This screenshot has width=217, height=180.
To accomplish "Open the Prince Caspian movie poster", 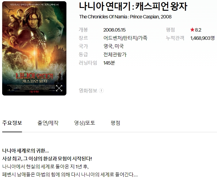I will [x=34, y=48].
